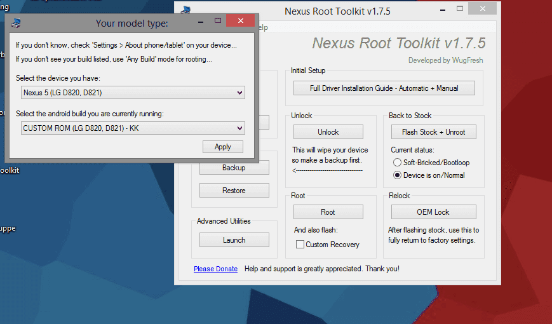Open the android build dropdown

[133, 128]
